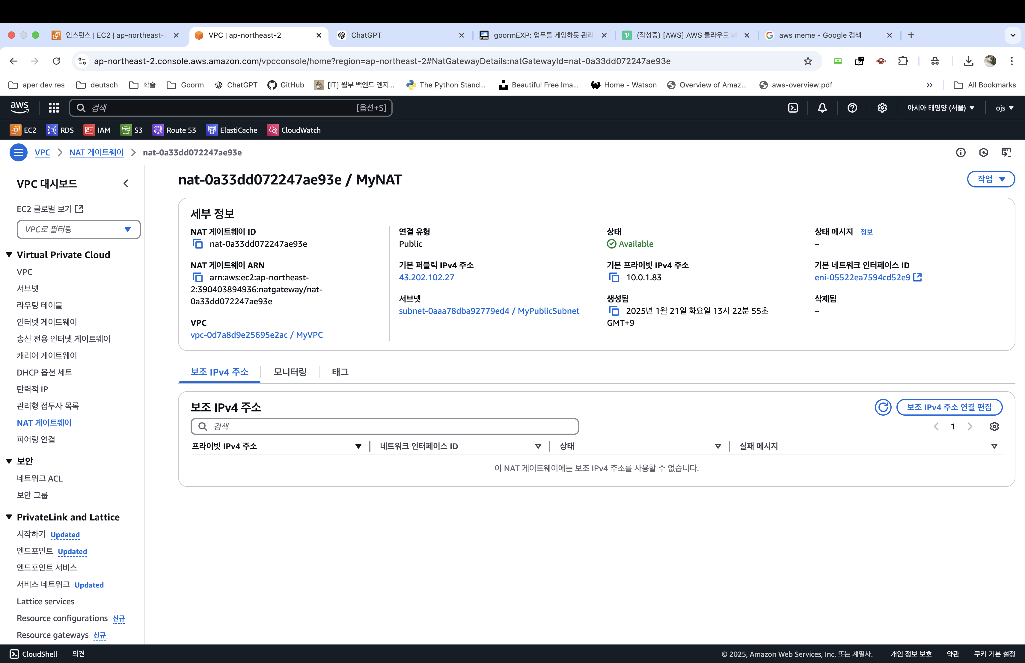The height and width of the screenshot is (663, 1025).
Task: Open S3 service shortcut
Action: tap(132, 130)
